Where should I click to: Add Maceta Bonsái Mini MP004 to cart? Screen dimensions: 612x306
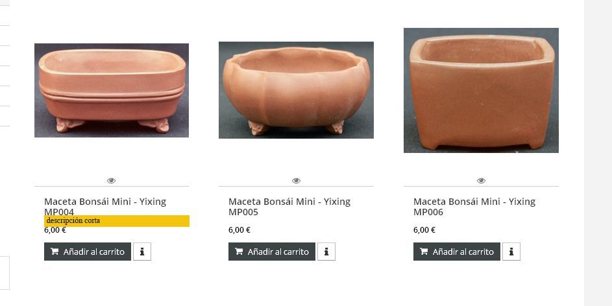88,252
